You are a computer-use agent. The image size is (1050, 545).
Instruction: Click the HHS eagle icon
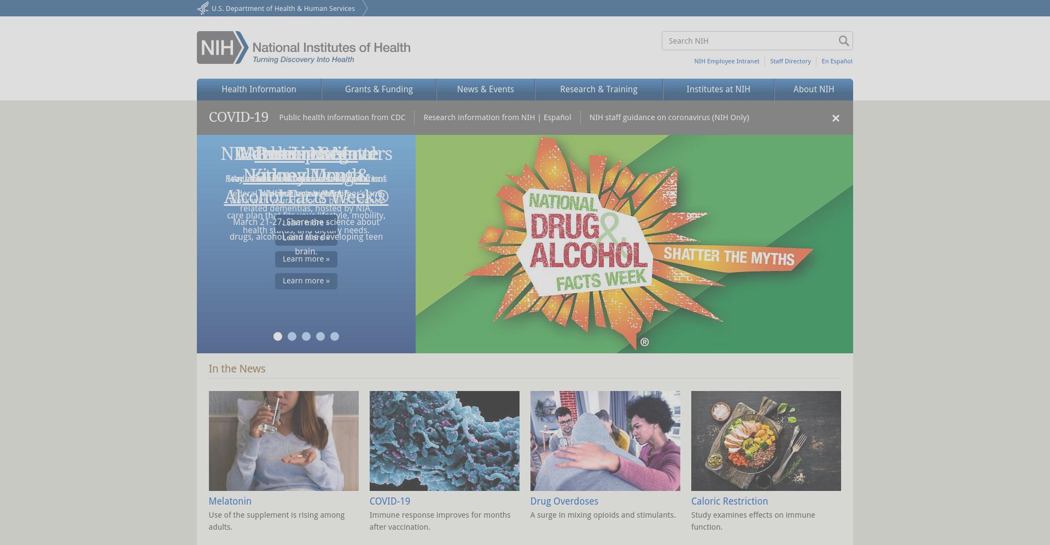pyautogui.click(x=203, y=8)
